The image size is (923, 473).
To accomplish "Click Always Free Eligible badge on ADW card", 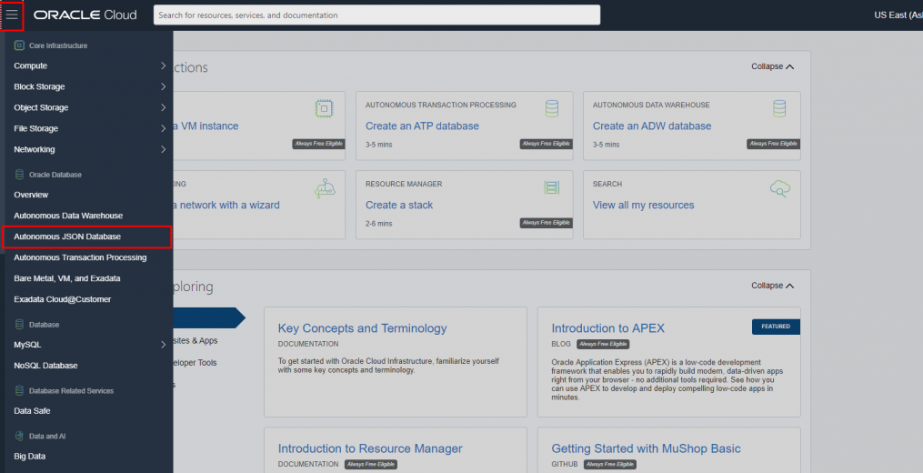I will (774, 144).
